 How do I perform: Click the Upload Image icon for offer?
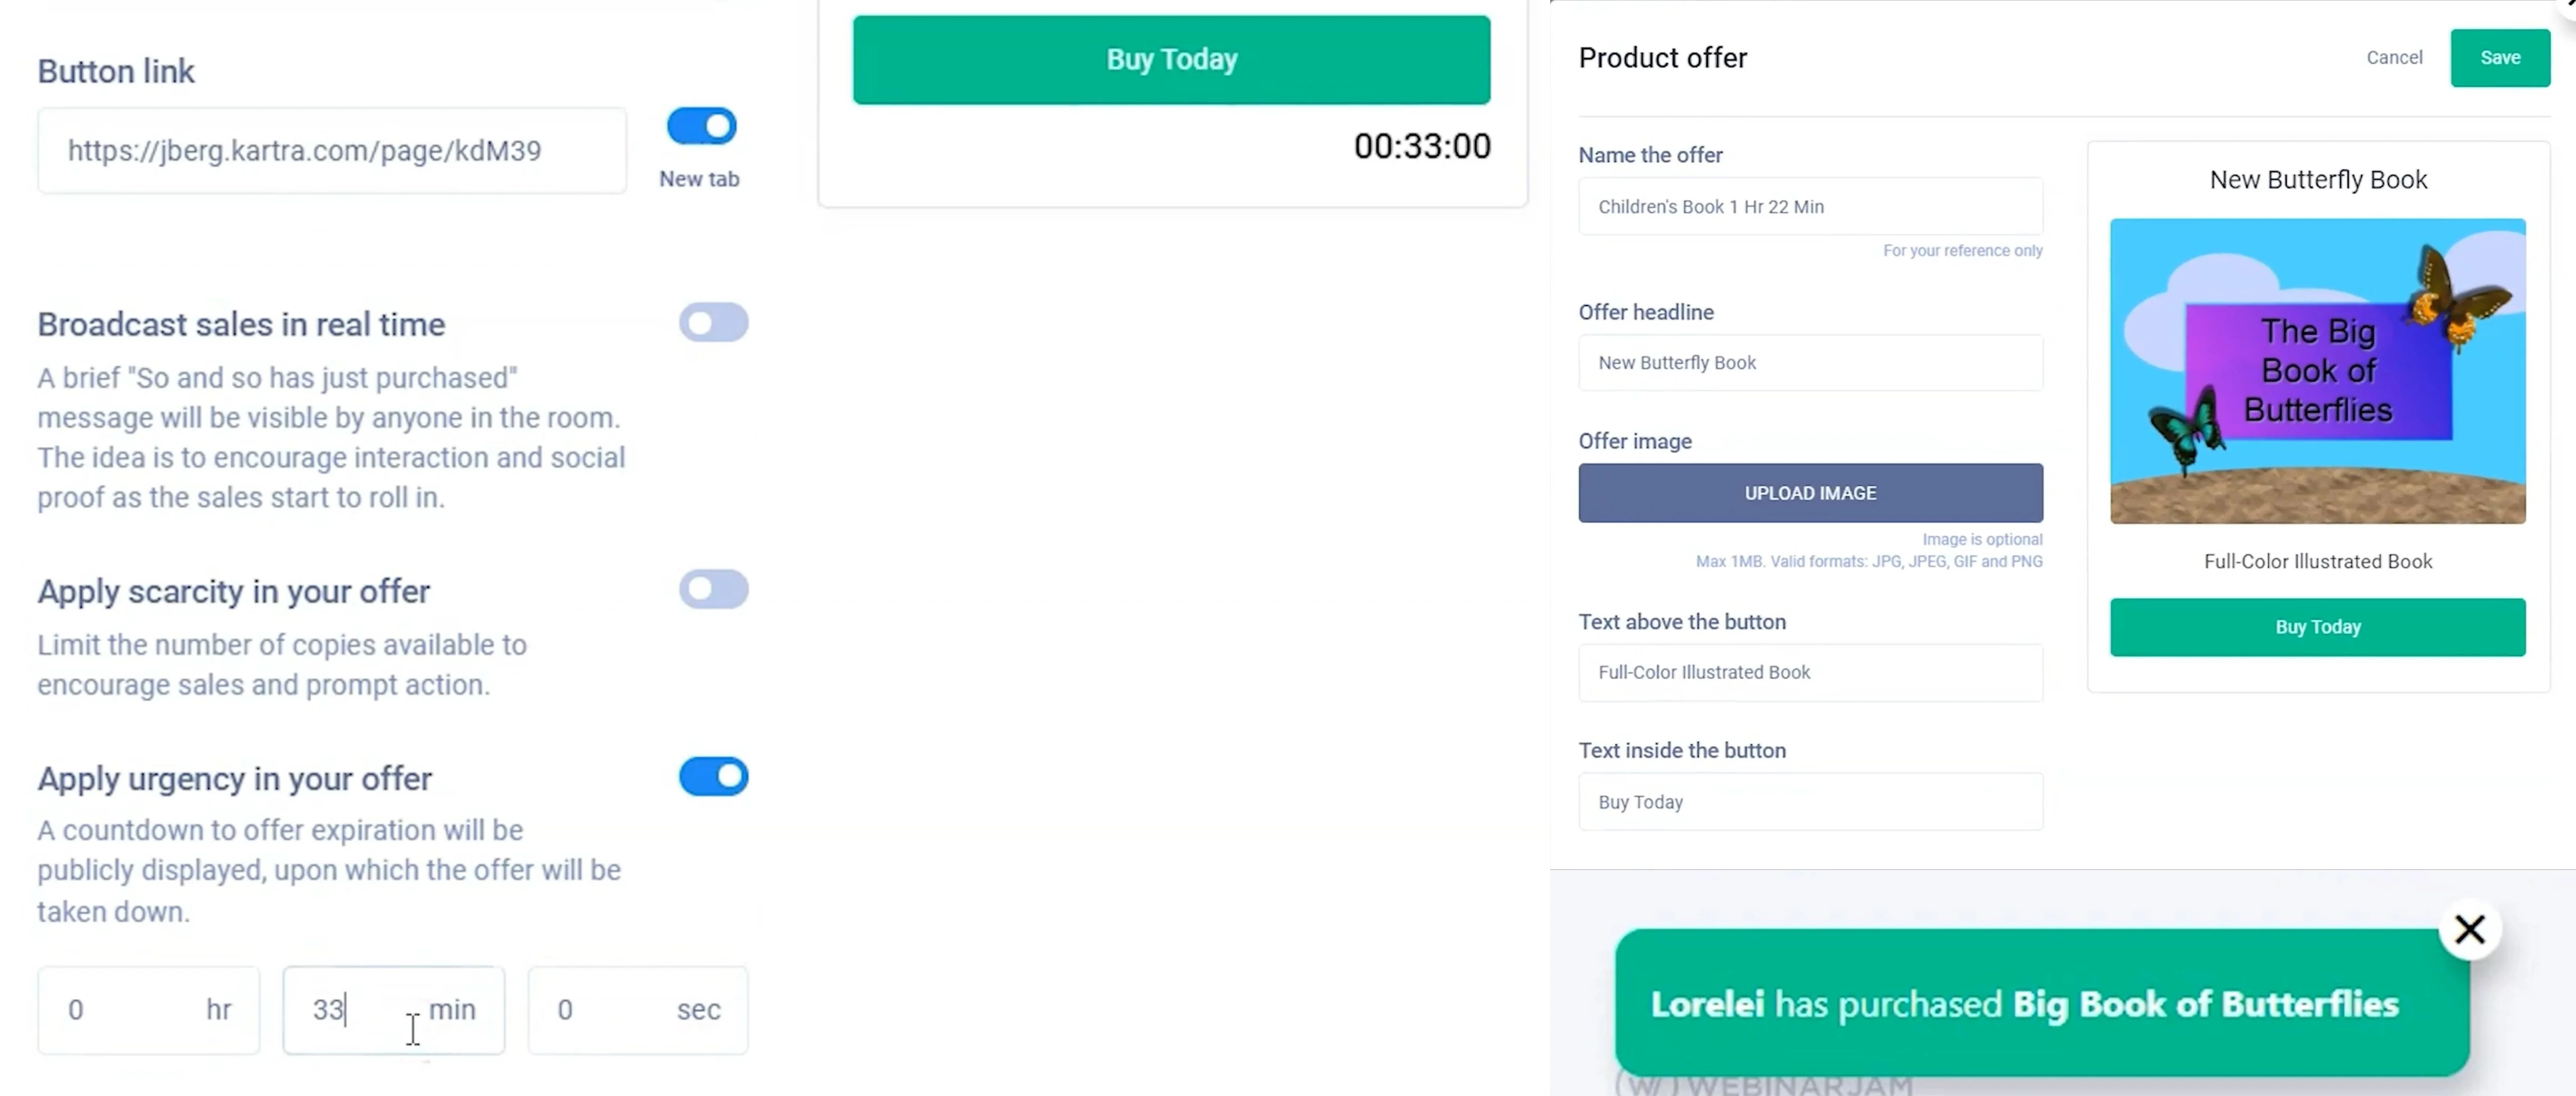click(x=1809, y=491)
